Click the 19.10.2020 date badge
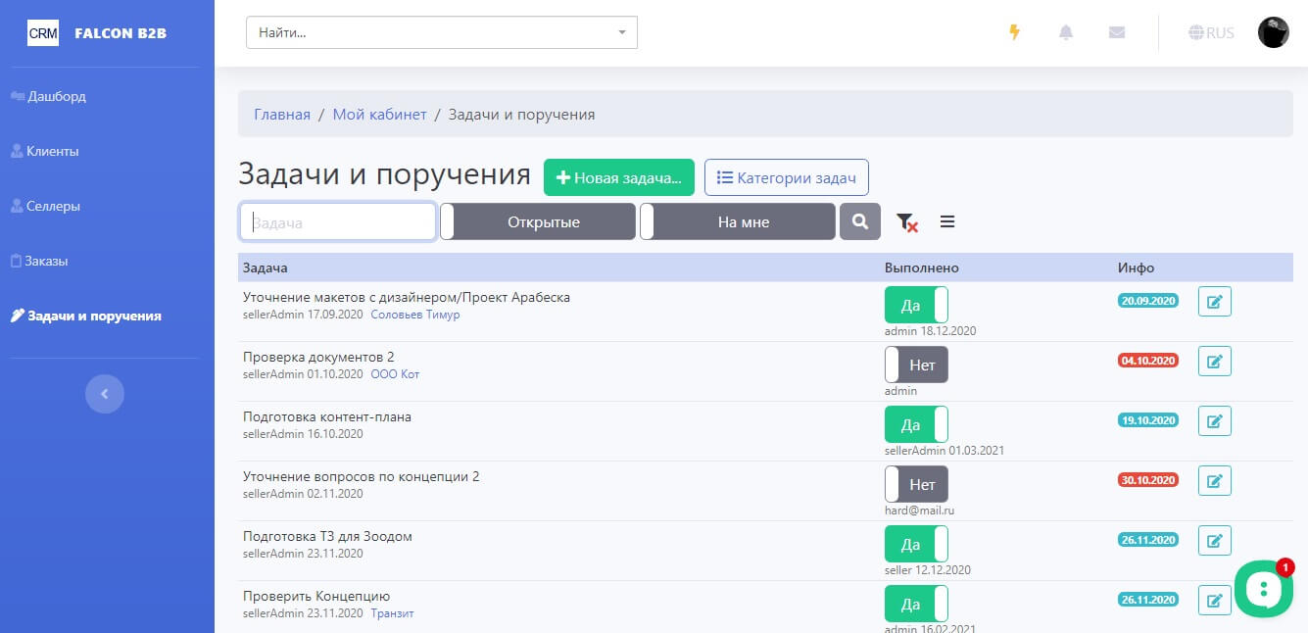Screen dimensions: 1308x633 1148,420
